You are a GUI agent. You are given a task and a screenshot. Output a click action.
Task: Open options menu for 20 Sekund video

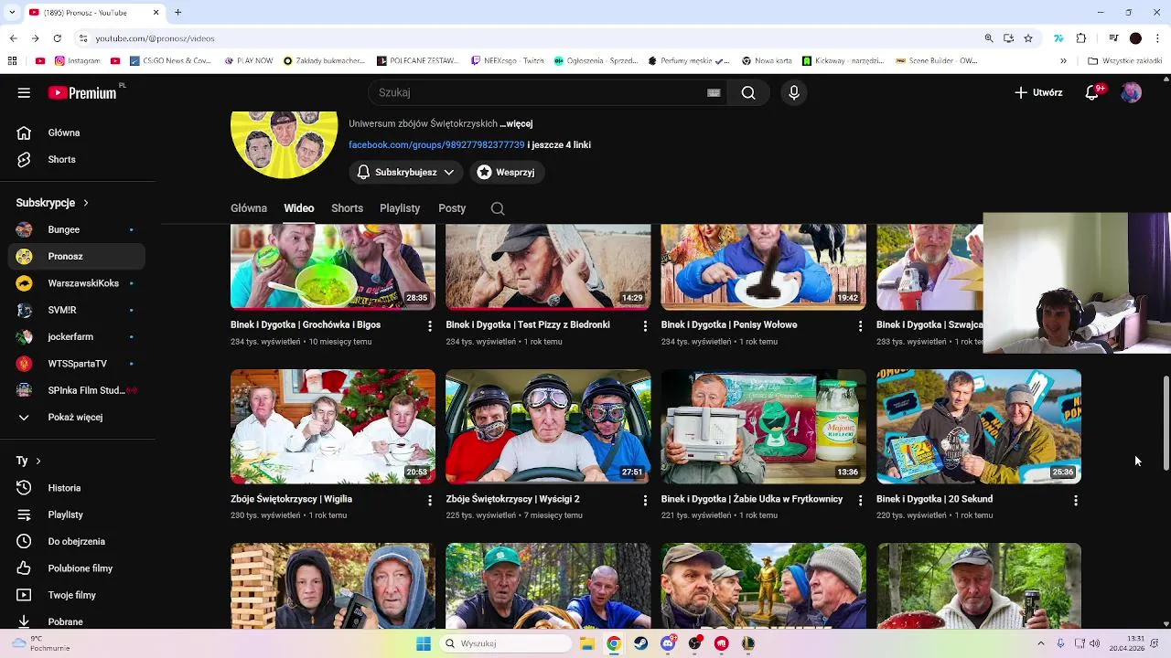click(x=1076, y=501)
